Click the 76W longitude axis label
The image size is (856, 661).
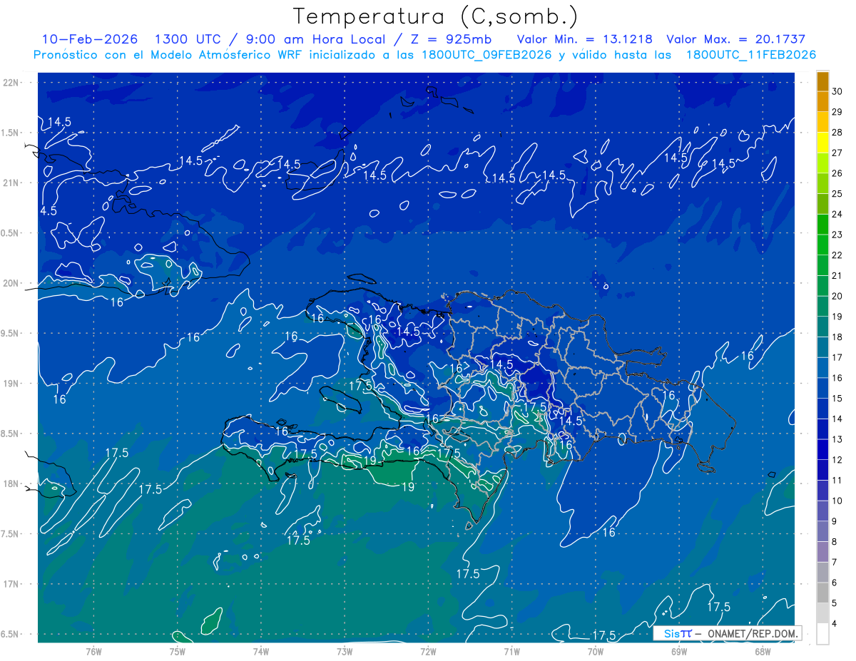coord(93,652)
